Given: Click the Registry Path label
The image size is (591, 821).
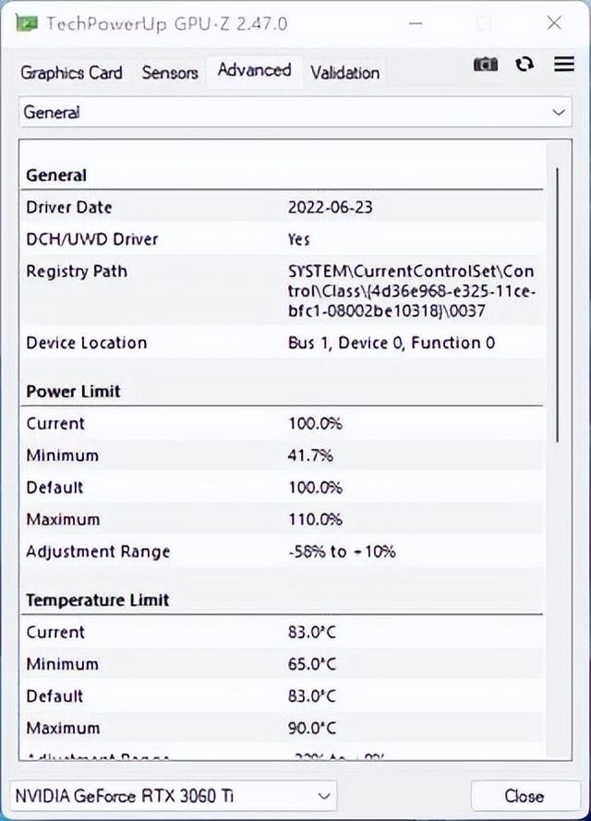Looking at the screenshot, I should 77,272.
